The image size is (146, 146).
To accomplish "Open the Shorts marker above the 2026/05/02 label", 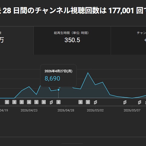I will [95, 102].
